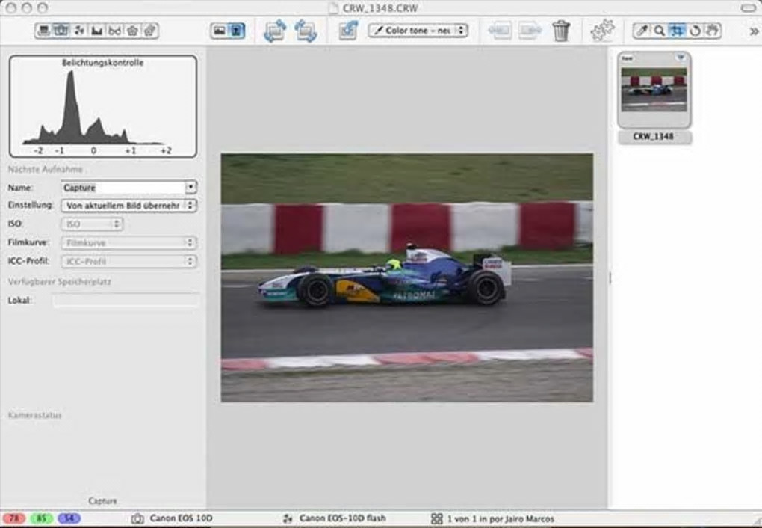Select the magnifier zoom tool
The image size is (762, 528).
tap(659, 31)
